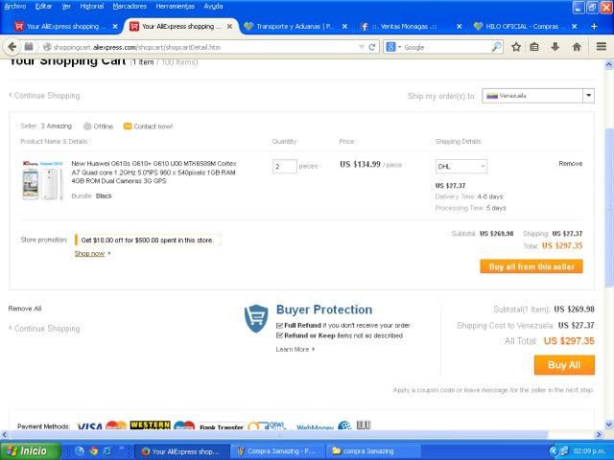Click the search magnifier icon
The image size is (614, 460).
(x=496, y=47)
